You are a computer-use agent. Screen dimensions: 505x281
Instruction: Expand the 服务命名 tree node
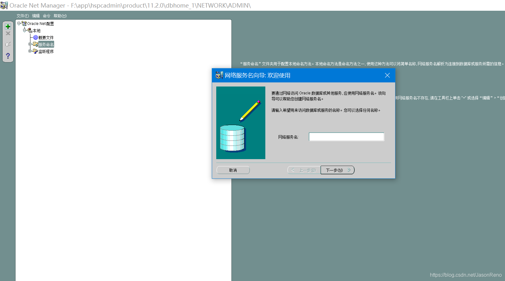[30, 44]
